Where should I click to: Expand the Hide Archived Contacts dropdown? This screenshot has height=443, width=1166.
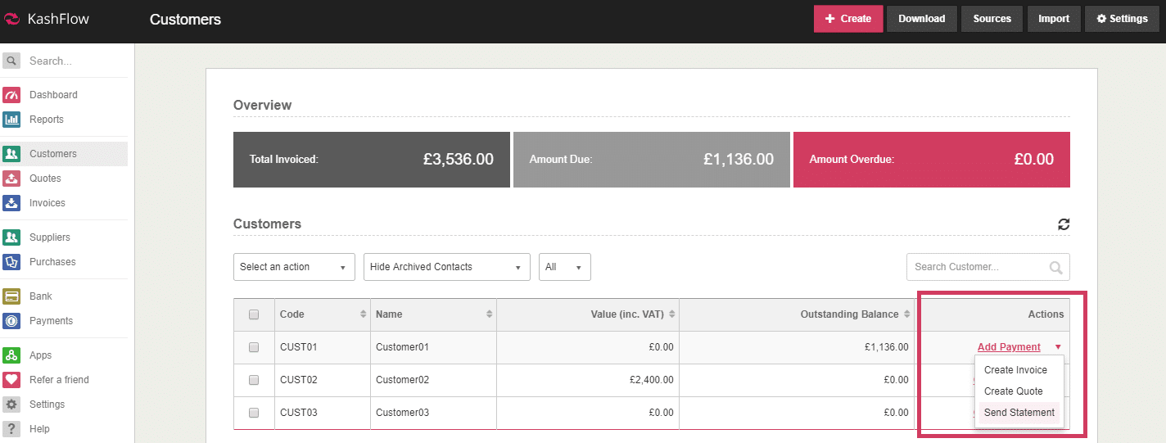click(446, 267)
